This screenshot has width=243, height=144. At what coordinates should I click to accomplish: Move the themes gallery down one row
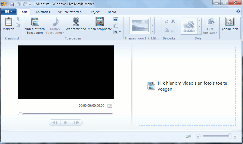click(153, 26)
